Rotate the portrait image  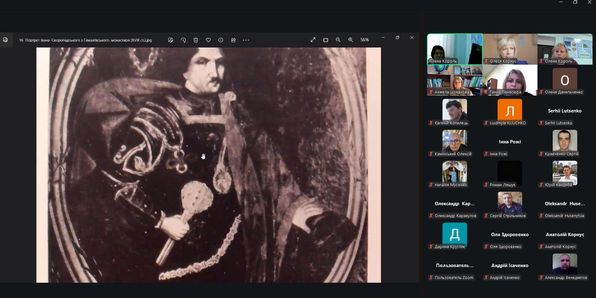point(183,40)
